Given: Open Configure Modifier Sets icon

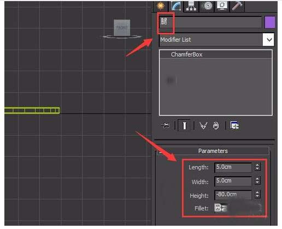Looking at the screenshot, I should [234, 125].
